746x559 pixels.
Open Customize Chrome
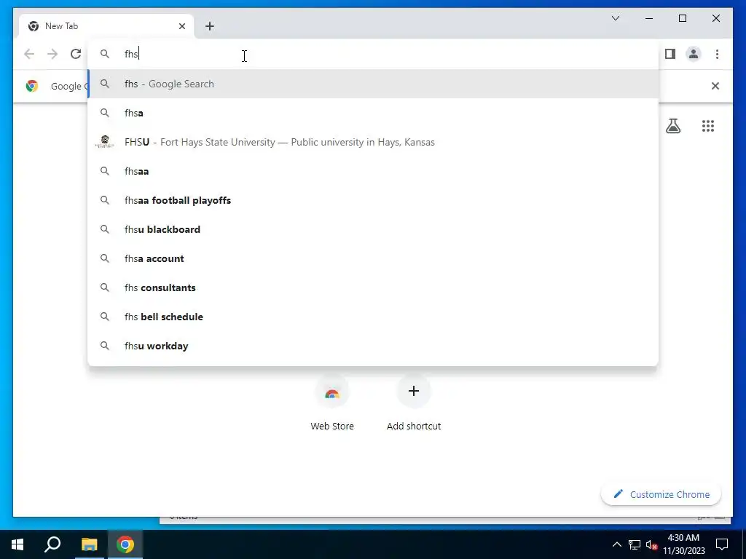coord(661,494)
